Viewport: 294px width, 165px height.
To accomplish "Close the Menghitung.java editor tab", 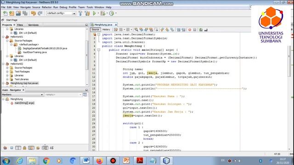I will [116, 25].
